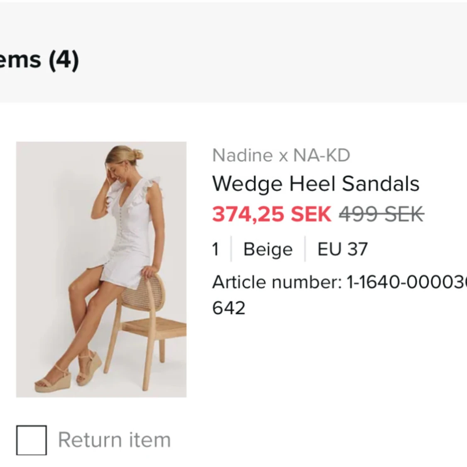Select the quantity value 1
Screen dimensions: 467x467
pos(216,249)
